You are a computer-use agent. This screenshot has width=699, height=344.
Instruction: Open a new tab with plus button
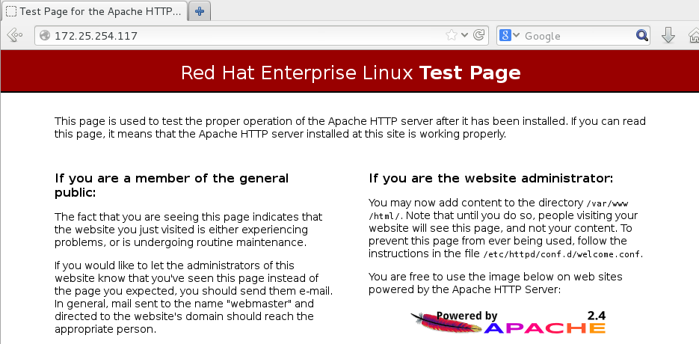[200, 12]
